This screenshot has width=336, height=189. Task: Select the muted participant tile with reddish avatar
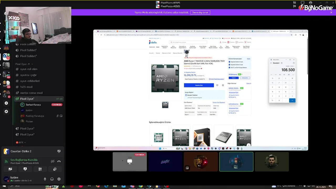201,162
